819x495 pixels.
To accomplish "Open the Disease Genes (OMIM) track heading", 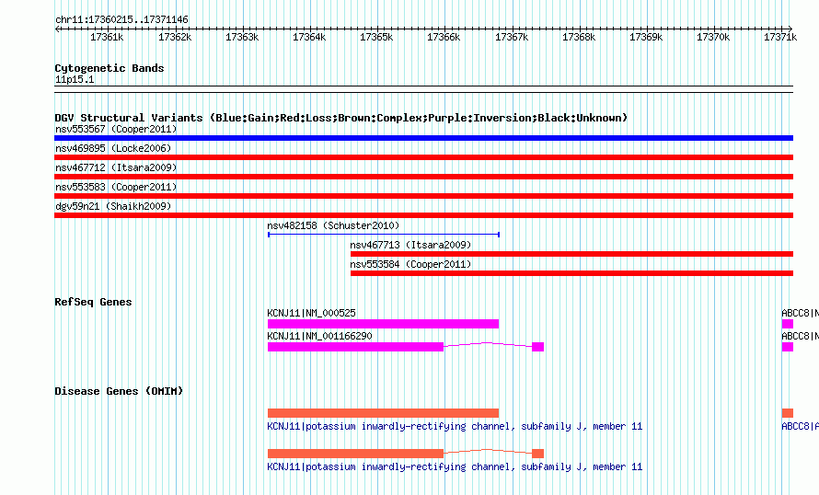I will click(x=119, y=391).
